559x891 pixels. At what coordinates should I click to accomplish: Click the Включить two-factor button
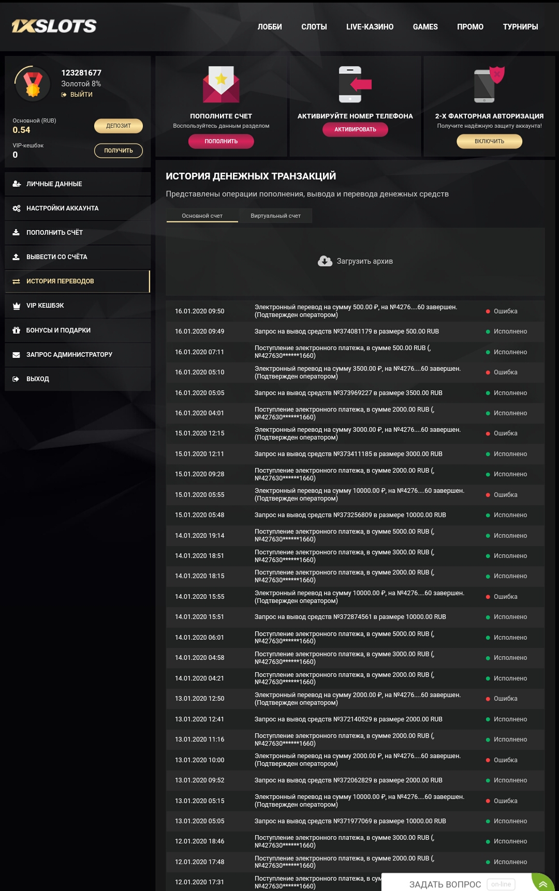489,141
